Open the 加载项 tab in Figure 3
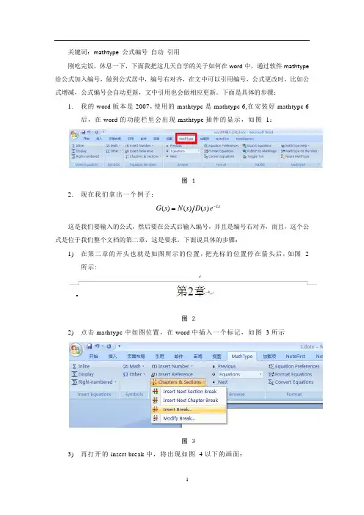364x515 pixels. [x=269, y=357]
